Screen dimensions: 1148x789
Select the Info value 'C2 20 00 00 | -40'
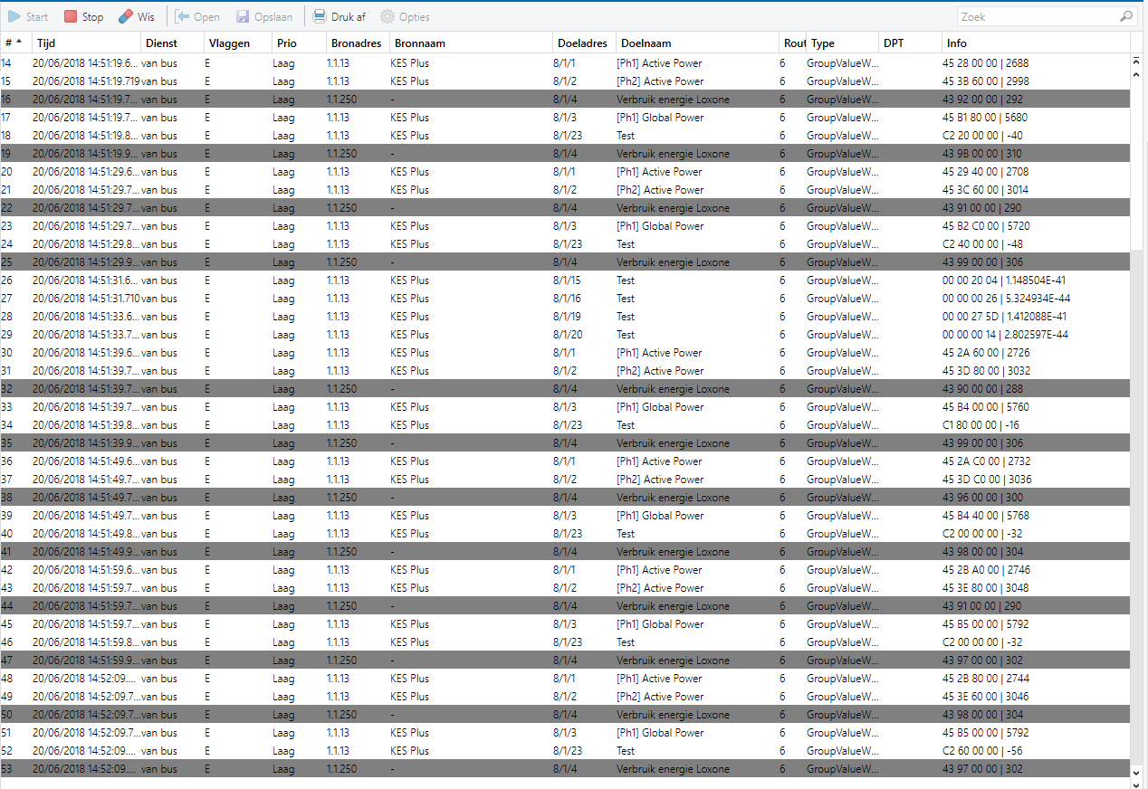pos(982,136)
